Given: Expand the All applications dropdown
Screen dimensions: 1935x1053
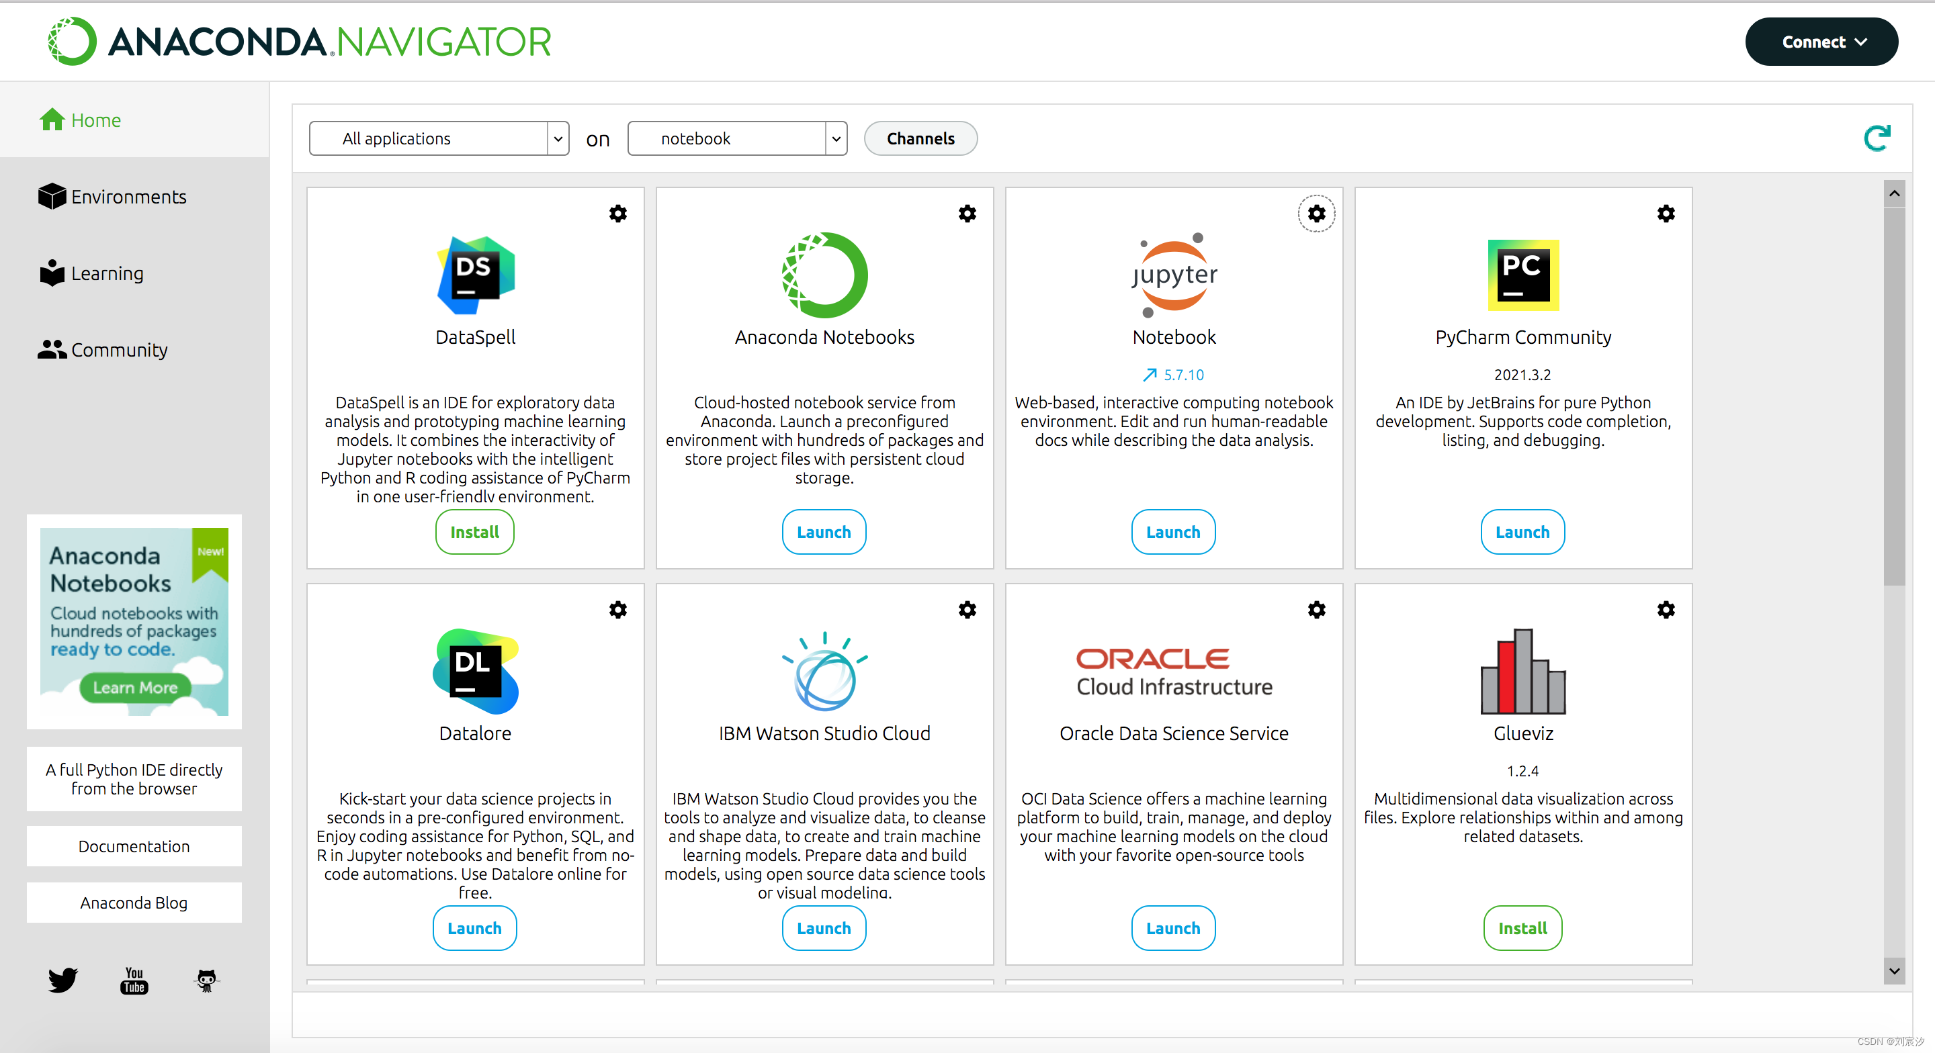Looking at the screenshot, I should [x=439, y=138].
